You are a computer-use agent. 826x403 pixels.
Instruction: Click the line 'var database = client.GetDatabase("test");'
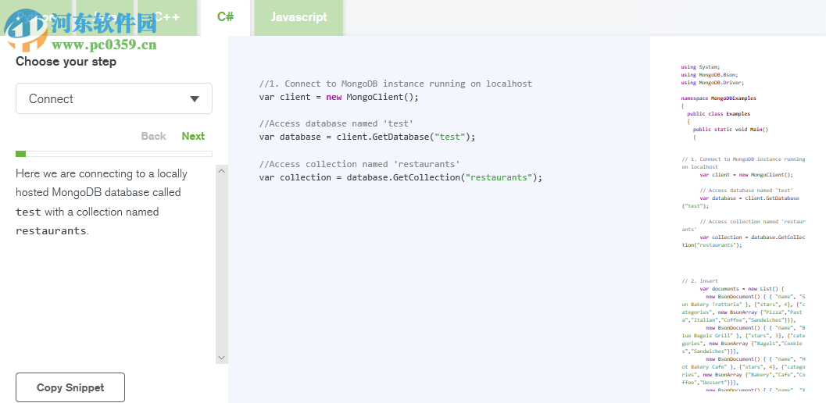(x=367, y=137)
